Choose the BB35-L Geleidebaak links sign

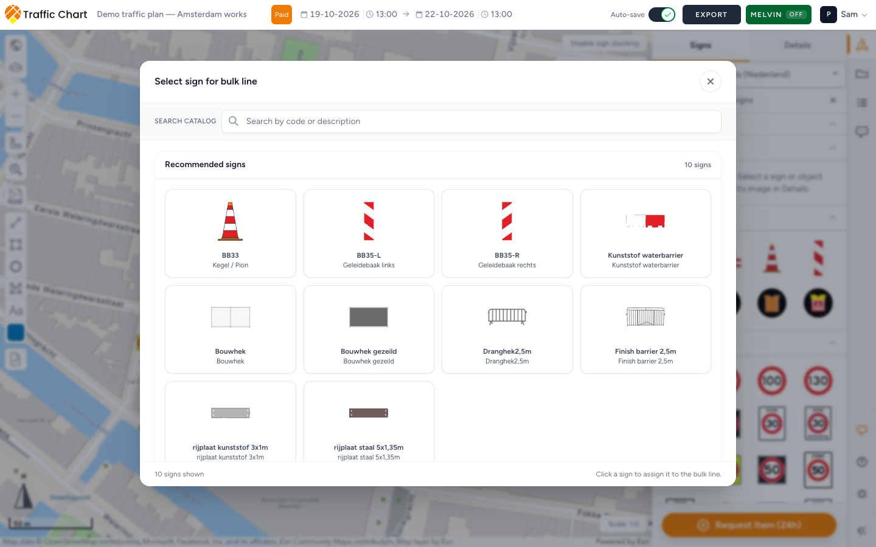coord(369,233)
